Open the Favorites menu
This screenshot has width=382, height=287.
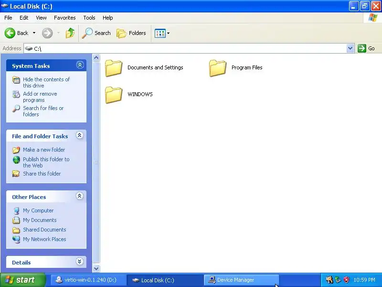click(x=65, y=18)
